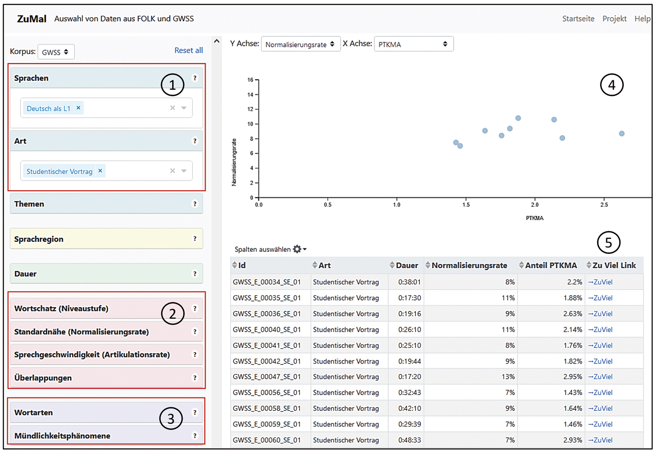Clear all selections in Sprachen field
The height and width of the screenshot is (451, 655).
[x=173, y=108]
